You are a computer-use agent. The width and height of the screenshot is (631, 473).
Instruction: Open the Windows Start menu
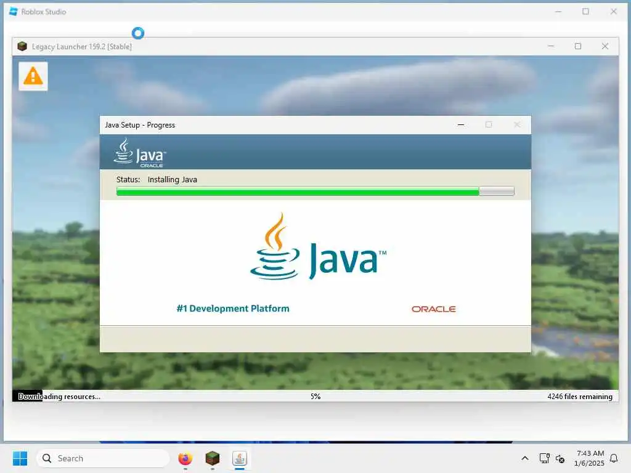click(20, 458)
